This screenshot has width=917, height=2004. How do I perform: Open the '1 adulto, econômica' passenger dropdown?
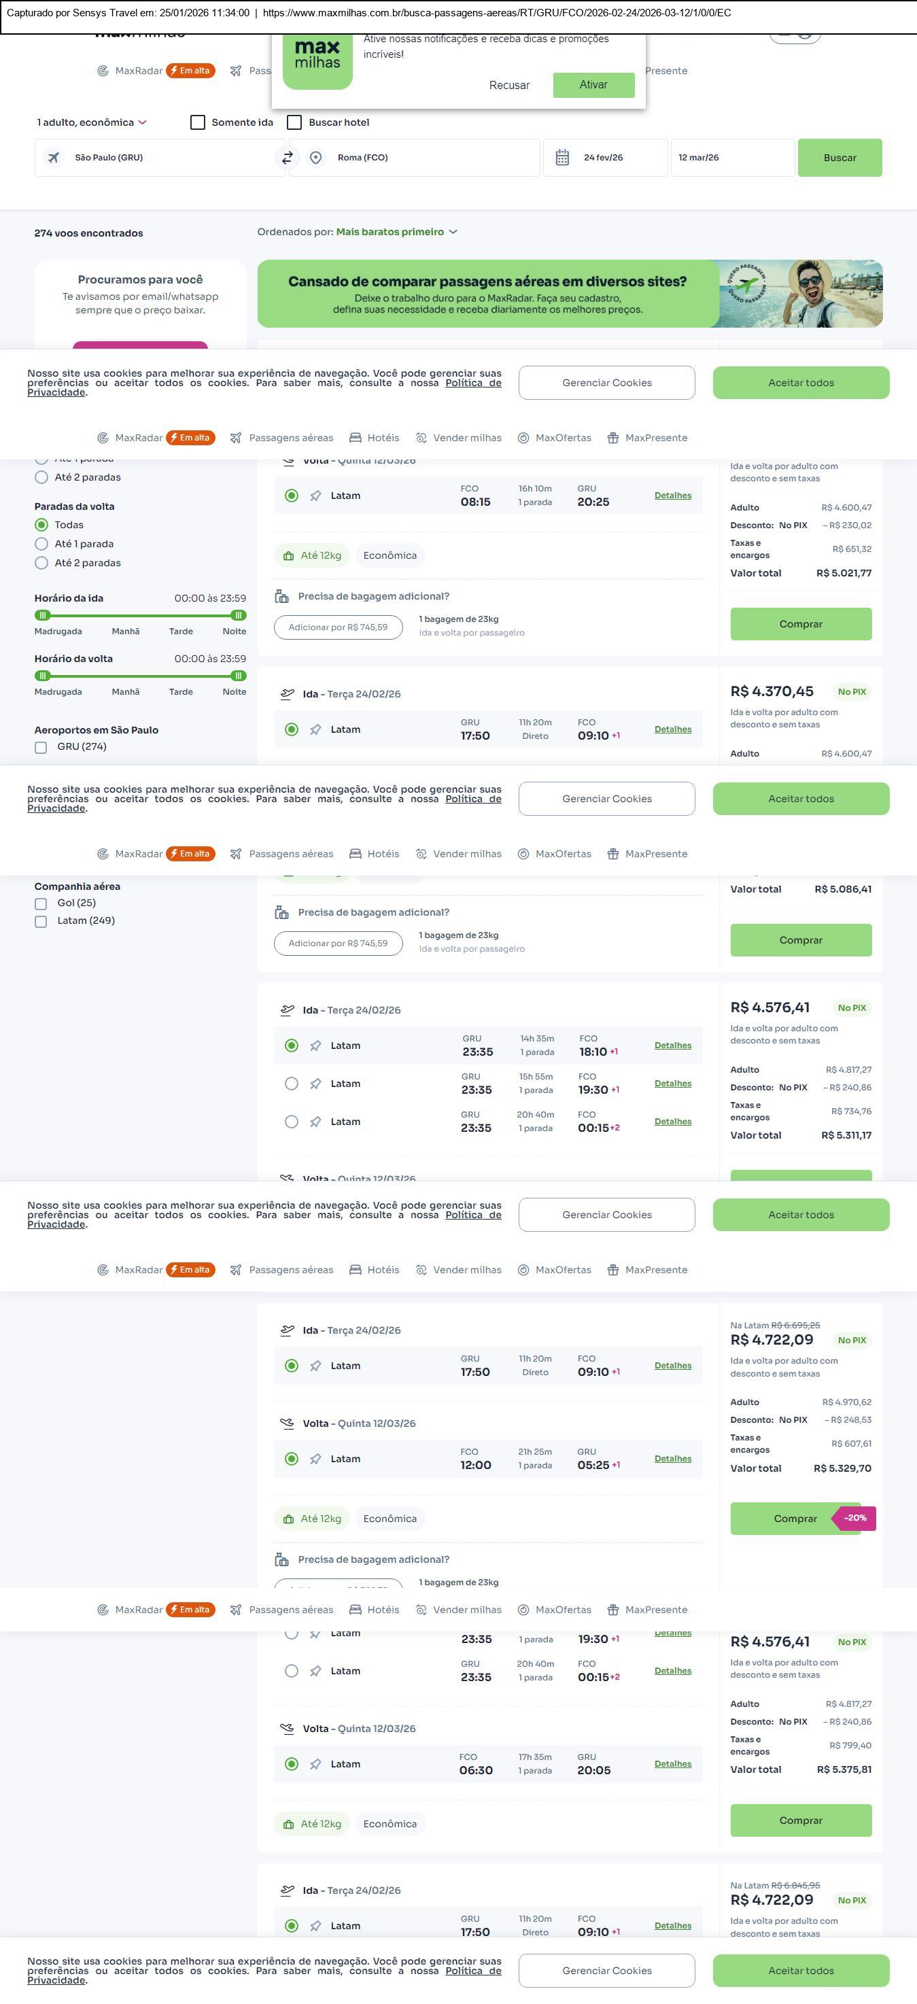[x=92, y=123]
